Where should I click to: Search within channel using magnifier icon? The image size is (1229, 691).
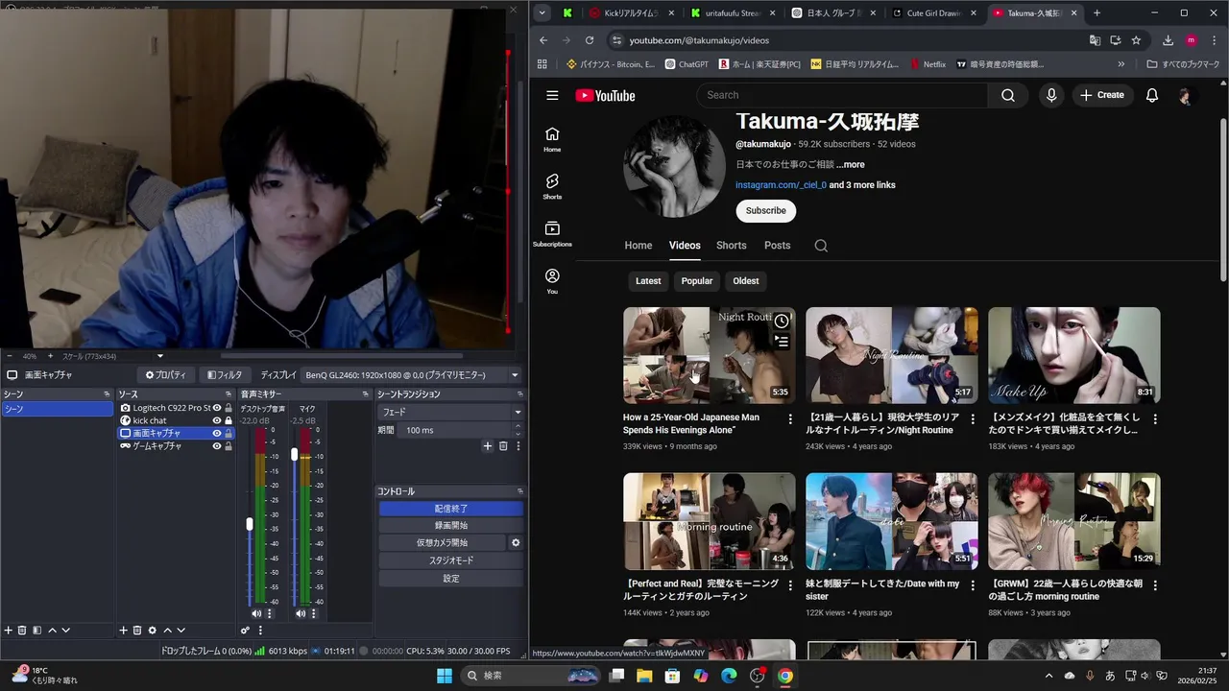coord(821,246)
